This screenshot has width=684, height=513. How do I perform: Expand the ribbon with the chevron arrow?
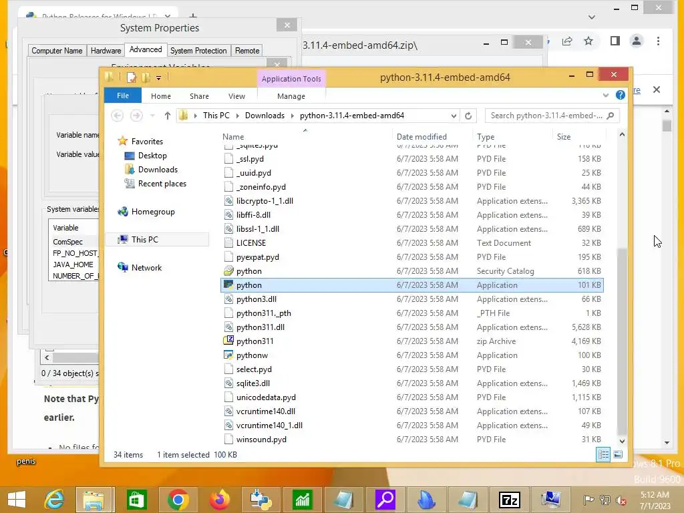coord(605,95)
